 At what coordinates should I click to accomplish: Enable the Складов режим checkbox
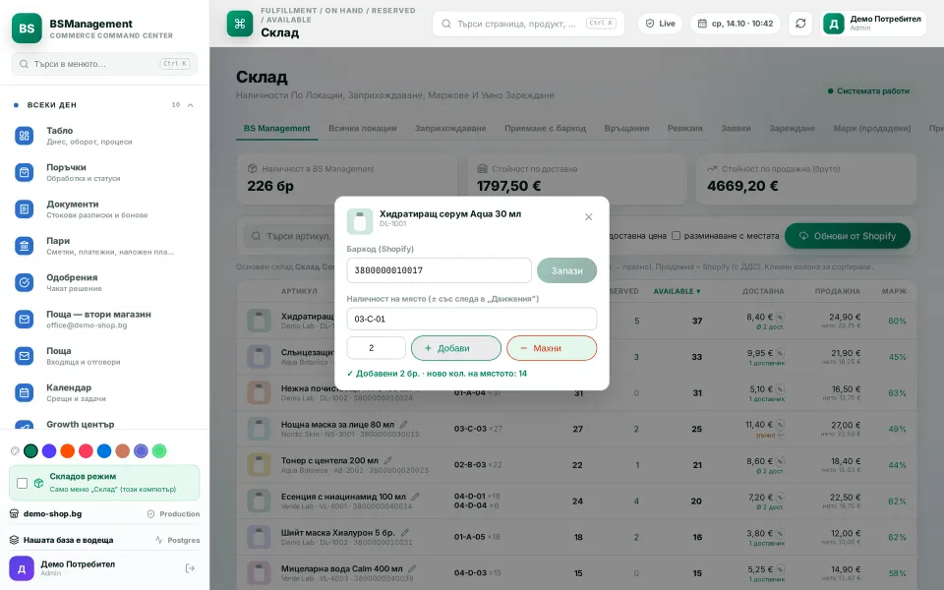(23, 483)
